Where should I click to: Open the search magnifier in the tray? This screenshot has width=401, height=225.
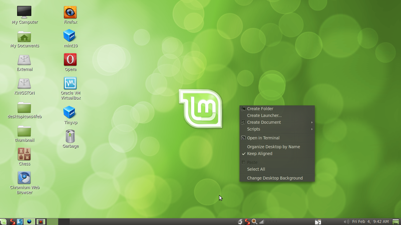coord(254,221)
